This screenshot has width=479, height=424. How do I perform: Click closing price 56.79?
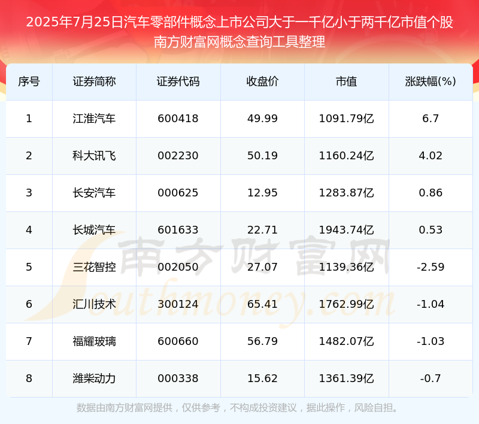tap(262, 341)
